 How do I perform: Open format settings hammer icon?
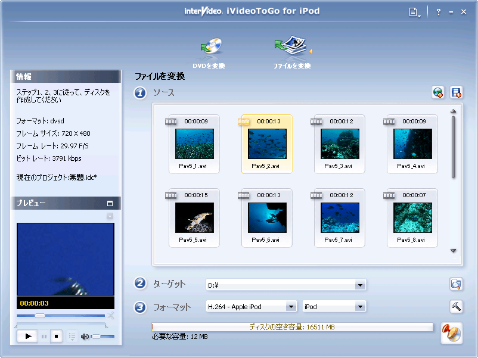click(x=456, y=307)
